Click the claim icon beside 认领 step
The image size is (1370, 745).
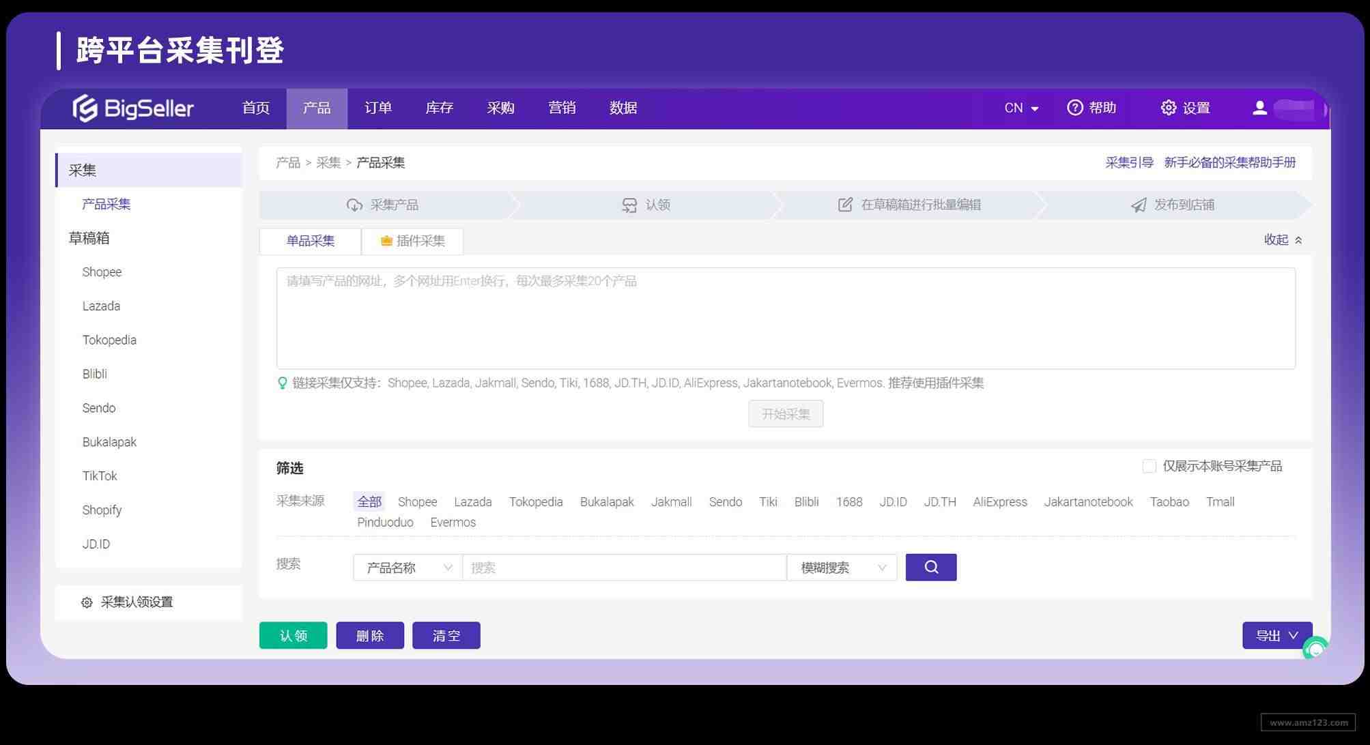(x=629, y=205)
